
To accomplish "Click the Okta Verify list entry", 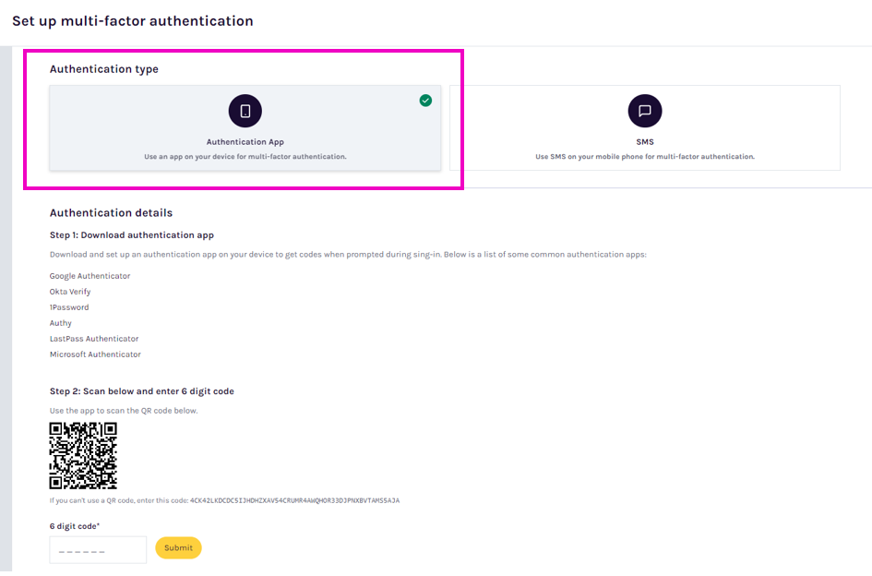I will (x=70, y=292).
